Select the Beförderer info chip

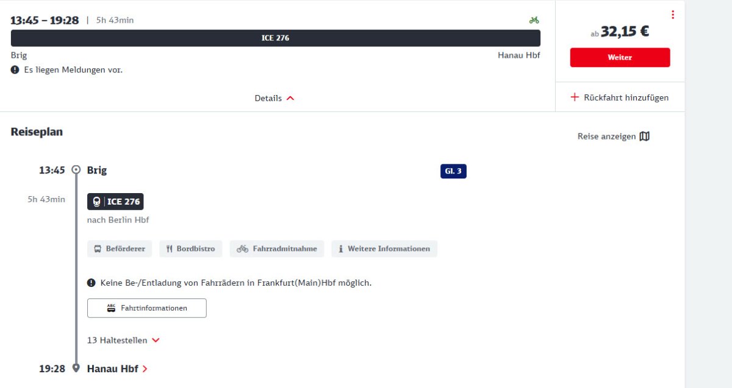120,249
